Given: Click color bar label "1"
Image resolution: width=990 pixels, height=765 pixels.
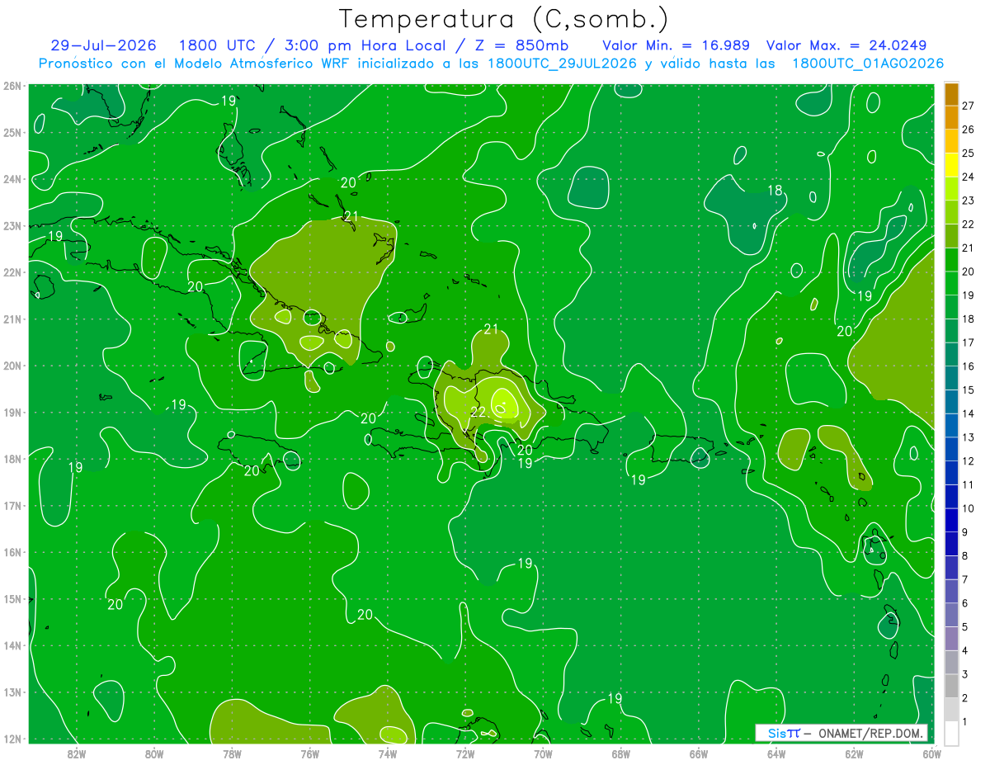Looking at the screenshot, I should (964, 722).
